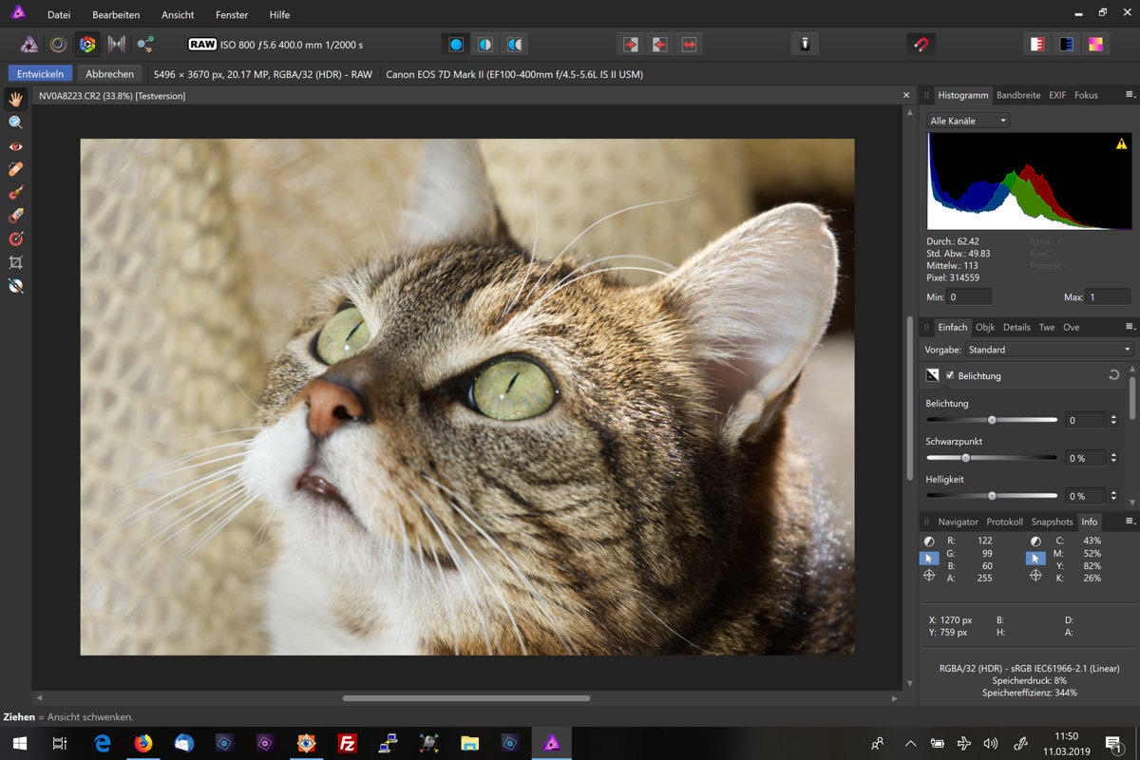Open the Ansicht menu

[x=178, y=15]
